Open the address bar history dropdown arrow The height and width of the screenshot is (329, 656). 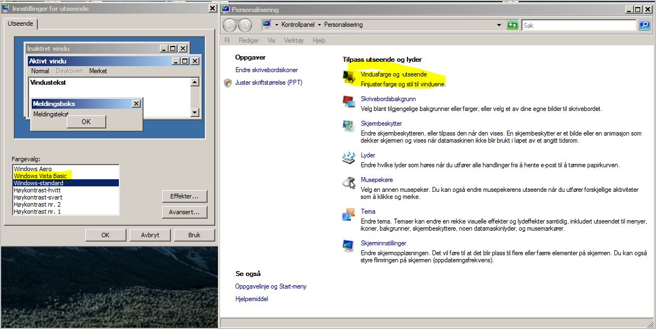499,25
